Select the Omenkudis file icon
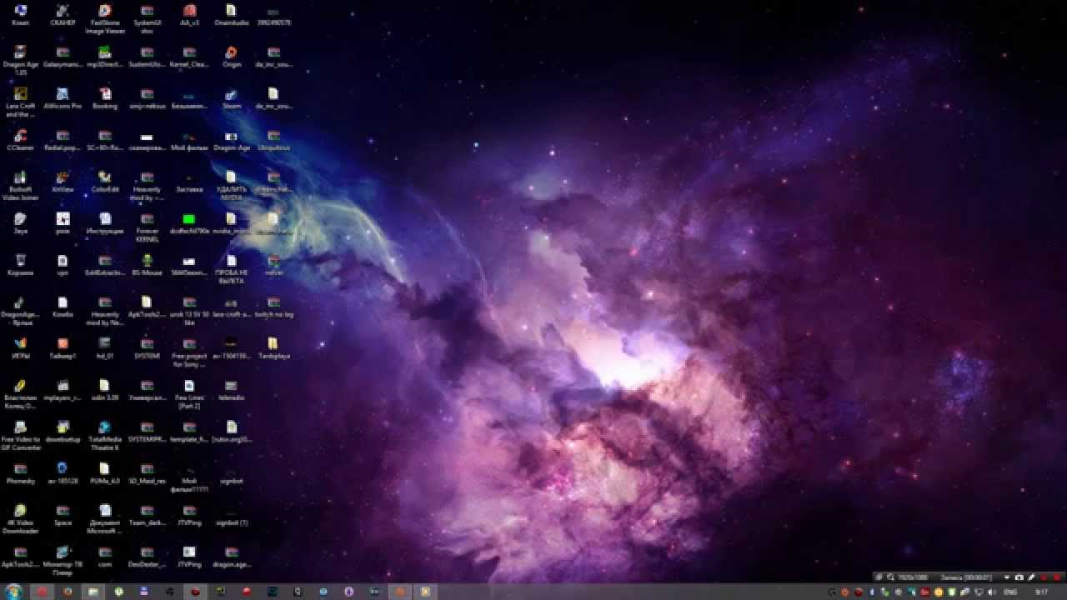The width and height of the screenshot is (1067, 600). [x=232, y=14]
